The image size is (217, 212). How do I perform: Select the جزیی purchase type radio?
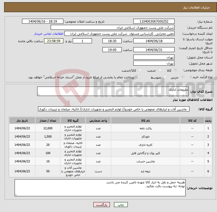pos(183,77)
